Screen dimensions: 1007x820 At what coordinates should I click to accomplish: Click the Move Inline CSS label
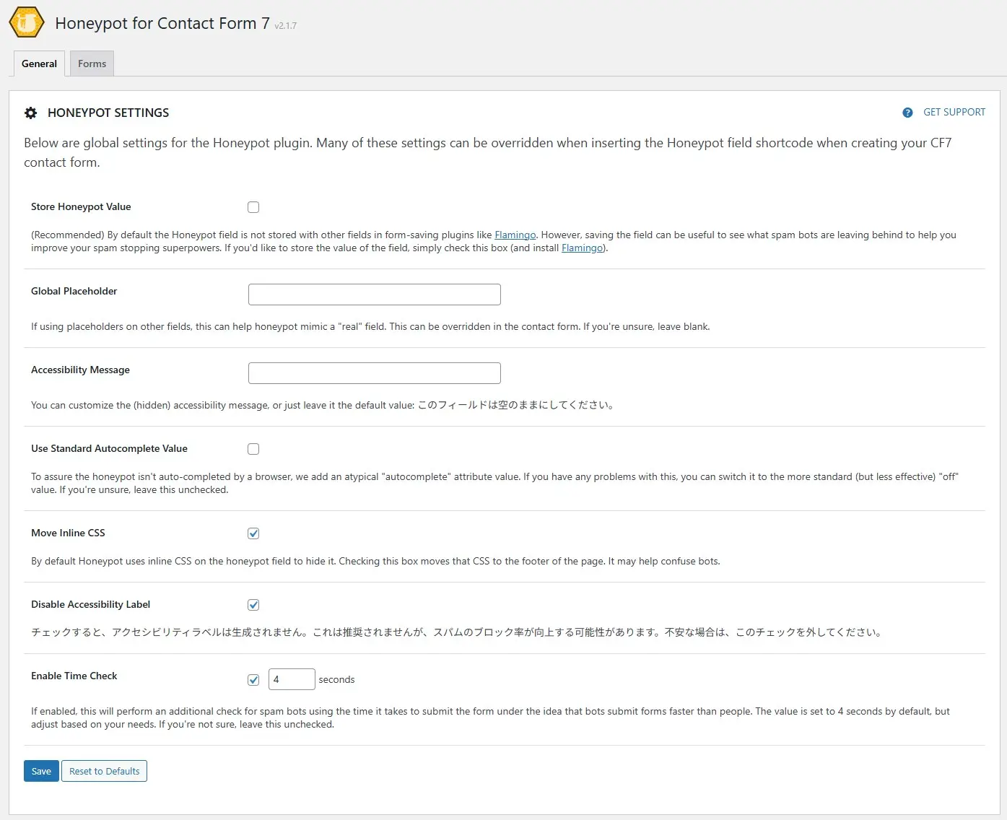68,533
